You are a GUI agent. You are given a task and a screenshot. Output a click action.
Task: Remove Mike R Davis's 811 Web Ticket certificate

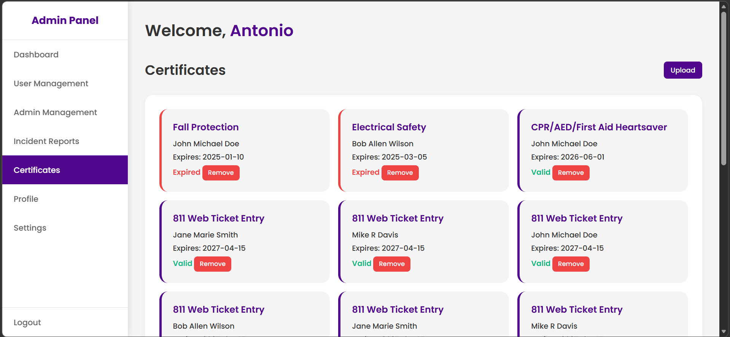(391, 264)
